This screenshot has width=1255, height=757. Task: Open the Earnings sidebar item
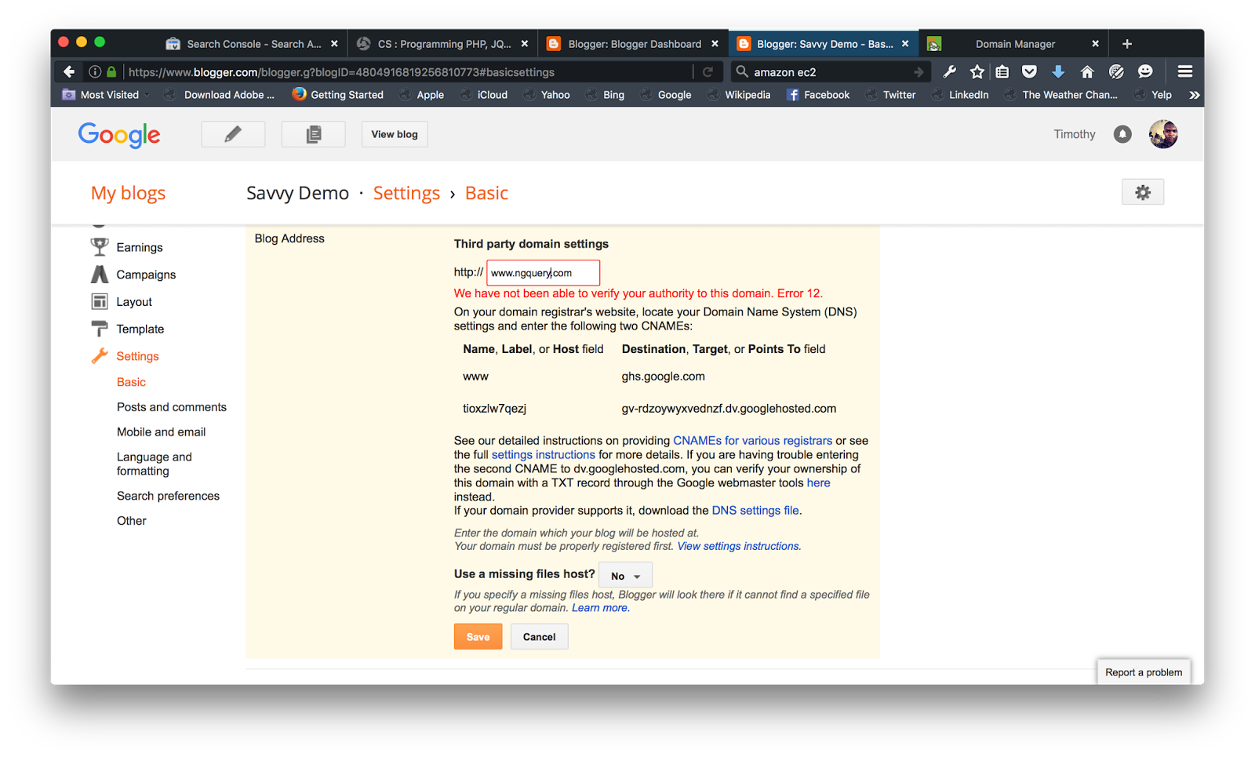(x=140, y=247)
